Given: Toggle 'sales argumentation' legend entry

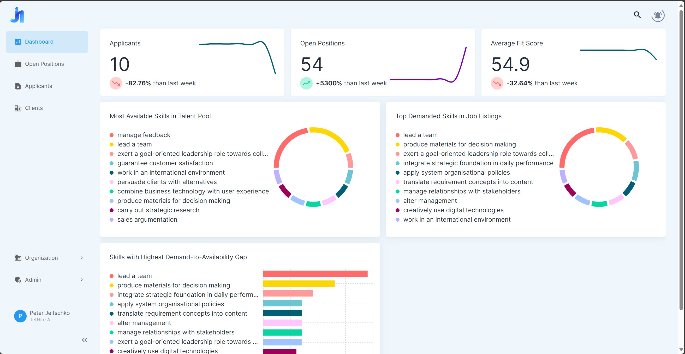Looking at the screenshot, I should tap(147, 219).
